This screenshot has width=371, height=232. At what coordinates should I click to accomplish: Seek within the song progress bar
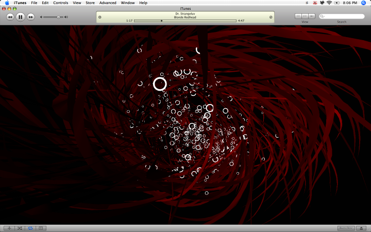[185, 21]
